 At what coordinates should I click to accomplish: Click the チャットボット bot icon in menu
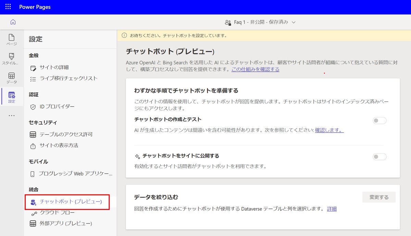(x=33, y=202)
